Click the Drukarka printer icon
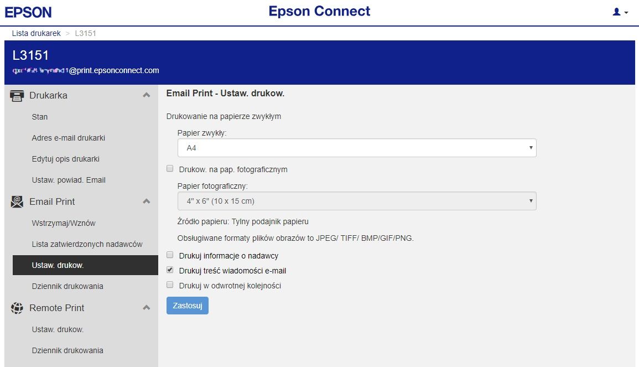This screenshot has height=367, width=639. point(17,96)
